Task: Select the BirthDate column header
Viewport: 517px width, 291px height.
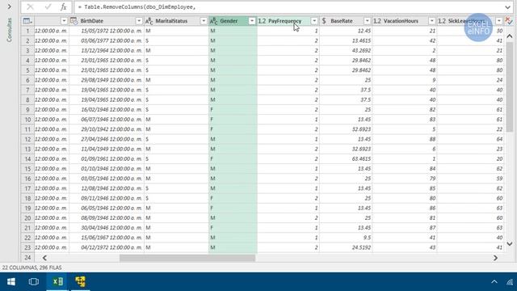Action: (91, 21)
